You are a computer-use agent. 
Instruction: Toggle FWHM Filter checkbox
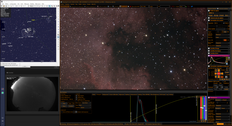76,97
